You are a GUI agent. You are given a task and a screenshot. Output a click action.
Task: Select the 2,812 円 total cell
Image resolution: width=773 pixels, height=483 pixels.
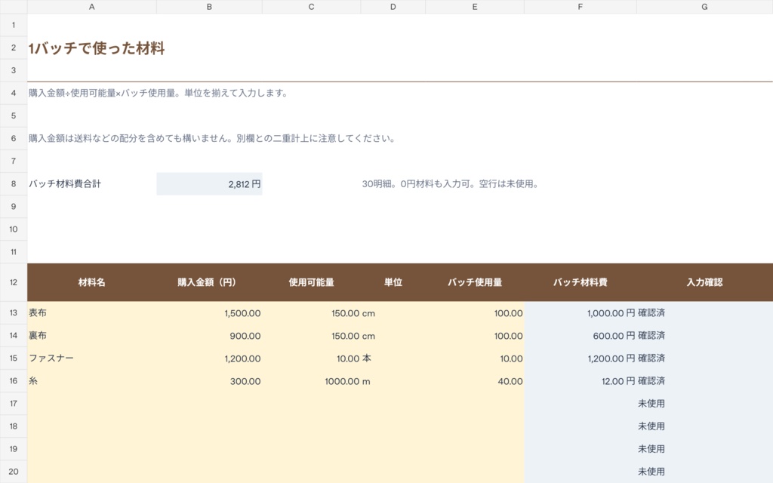coord(209,184)
